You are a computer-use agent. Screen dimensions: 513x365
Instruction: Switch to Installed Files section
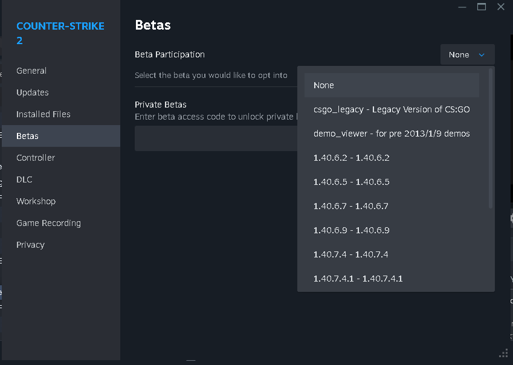click(44, 114)
